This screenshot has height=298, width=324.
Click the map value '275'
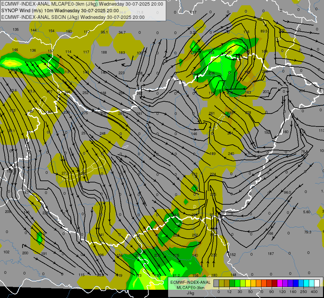point(85,113)
